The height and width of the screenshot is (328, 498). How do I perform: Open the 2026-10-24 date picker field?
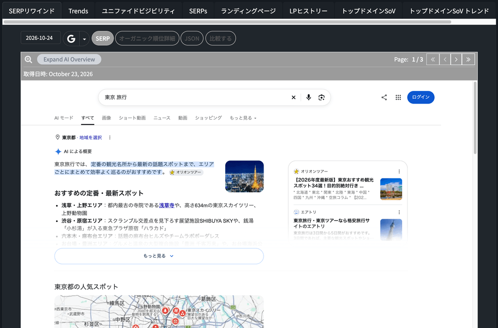point(40,38)
